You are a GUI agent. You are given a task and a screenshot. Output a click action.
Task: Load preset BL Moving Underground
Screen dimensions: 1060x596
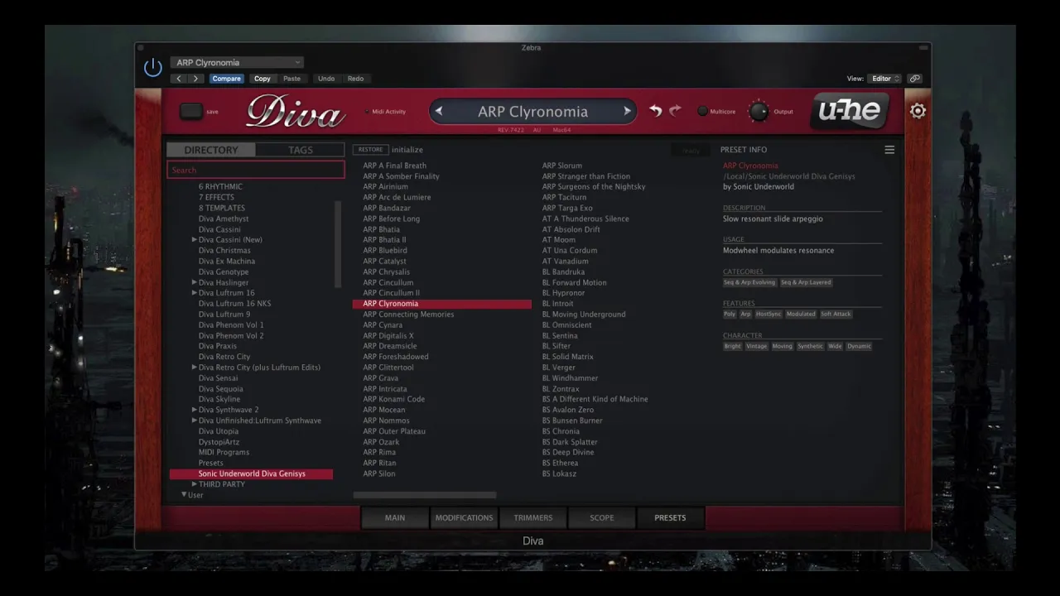pyautogui.click(x=584, y=315)
